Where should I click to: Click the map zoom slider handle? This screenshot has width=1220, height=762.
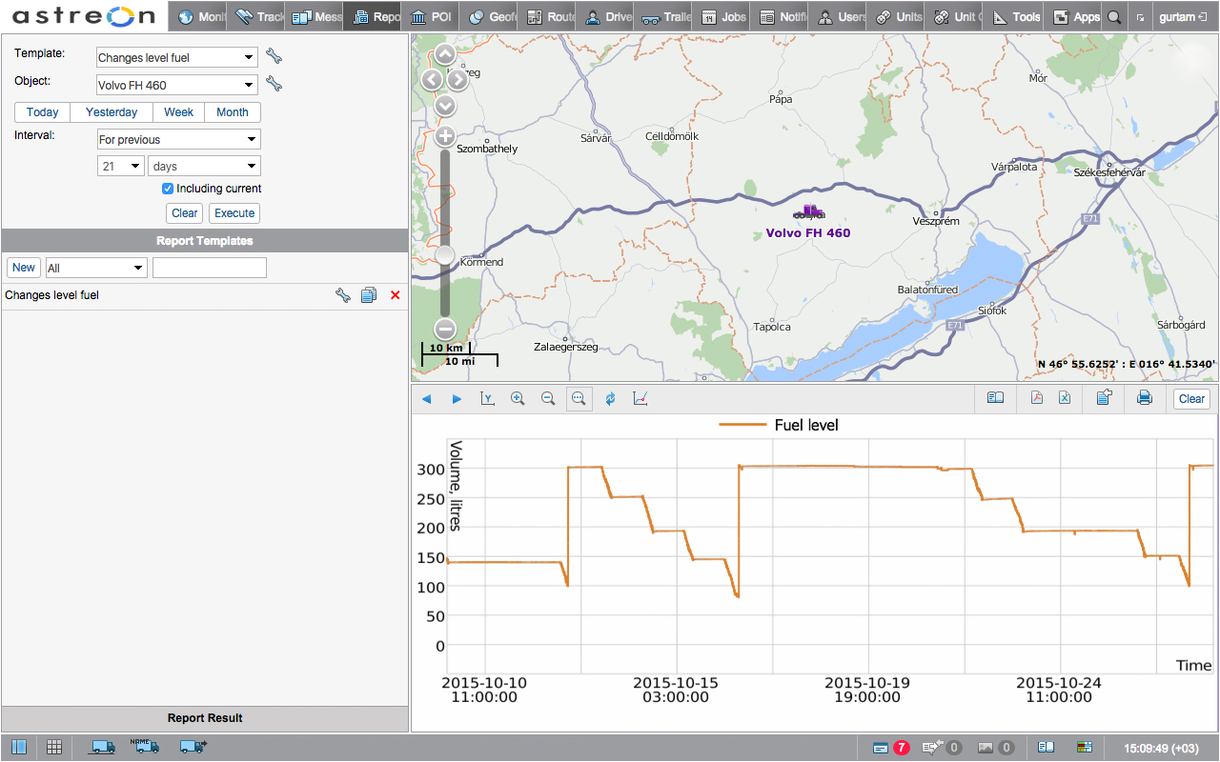click(x=445, y=255)
